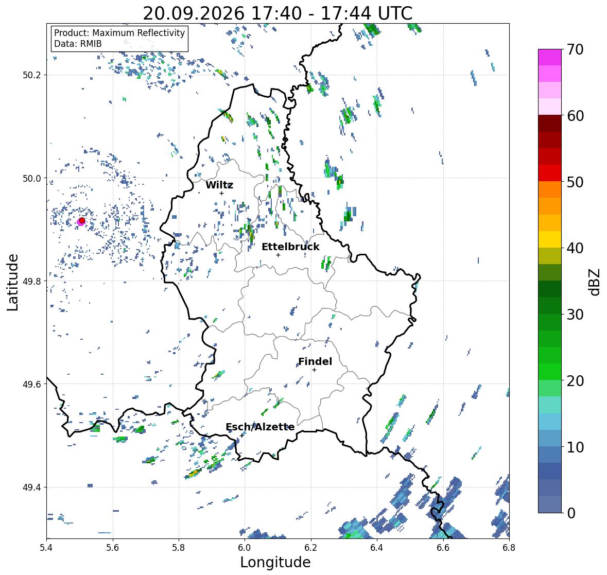Screen dimensions: 607x575
Task: Click the plot title with date and time
Action: (x=278, y=13)
